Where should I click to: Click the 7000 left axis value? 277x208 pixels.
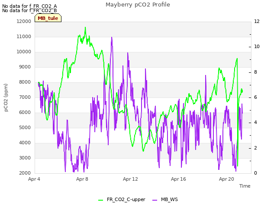tap(25, 97)
